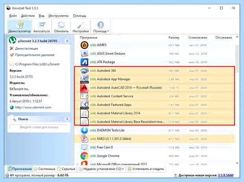
Task: Click Установить и следить button
Action: 146,169
